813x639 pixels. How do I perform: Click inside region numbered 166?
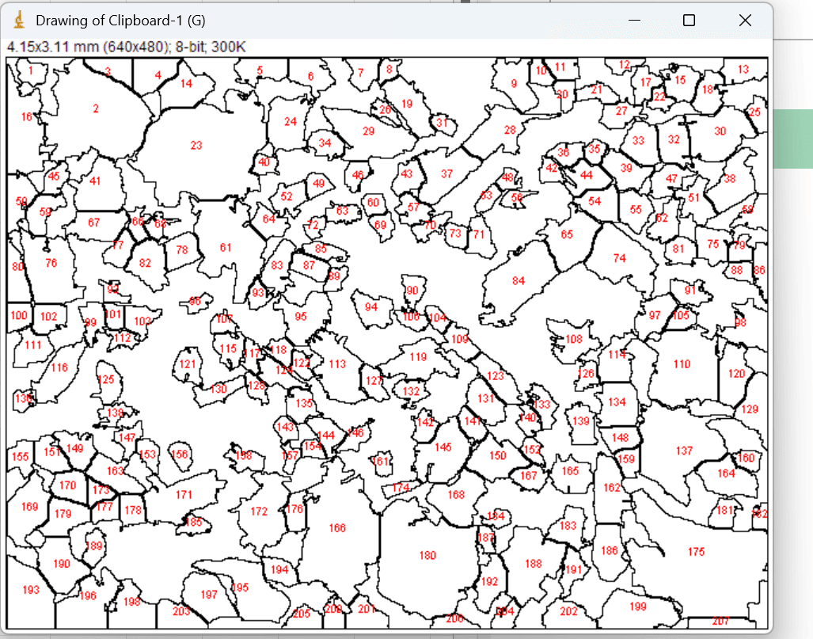(x=337, y=528)
